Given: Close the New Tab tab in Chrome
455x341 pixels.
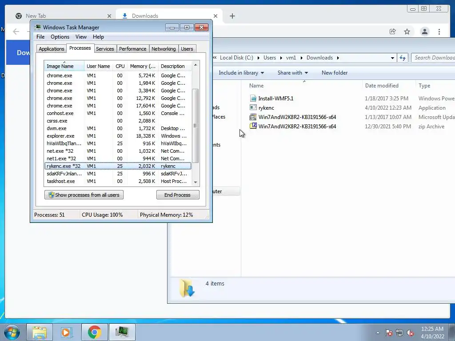Looking at the screenshot, I should [x=109, y=16].
